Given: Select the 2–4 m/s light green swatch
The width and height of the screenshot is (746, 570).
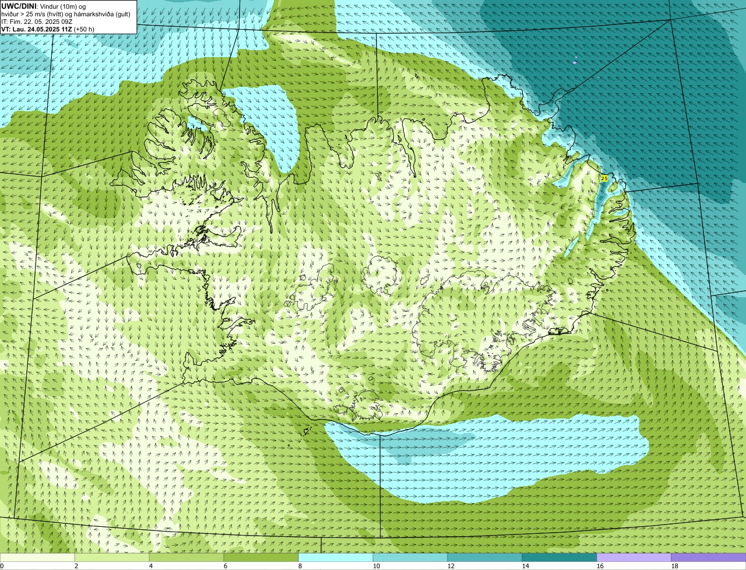Looking at the screenshot, I should [112, 557].
